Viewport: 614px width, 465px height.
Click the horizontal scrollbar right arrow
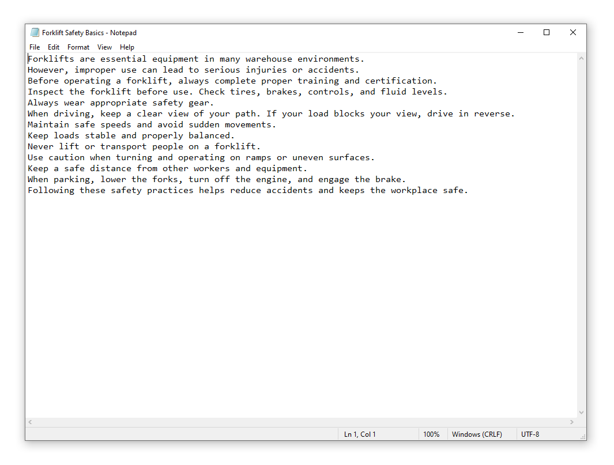572,422
